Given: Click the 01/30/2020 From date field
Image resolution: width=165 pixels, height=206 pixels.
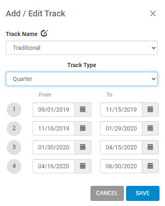Looking at the screenshot, I should click(x=54, y=147).
